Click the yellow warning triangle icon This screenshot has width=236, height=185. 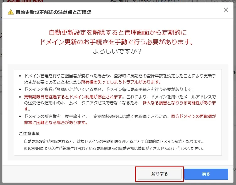tap(11, 12)
